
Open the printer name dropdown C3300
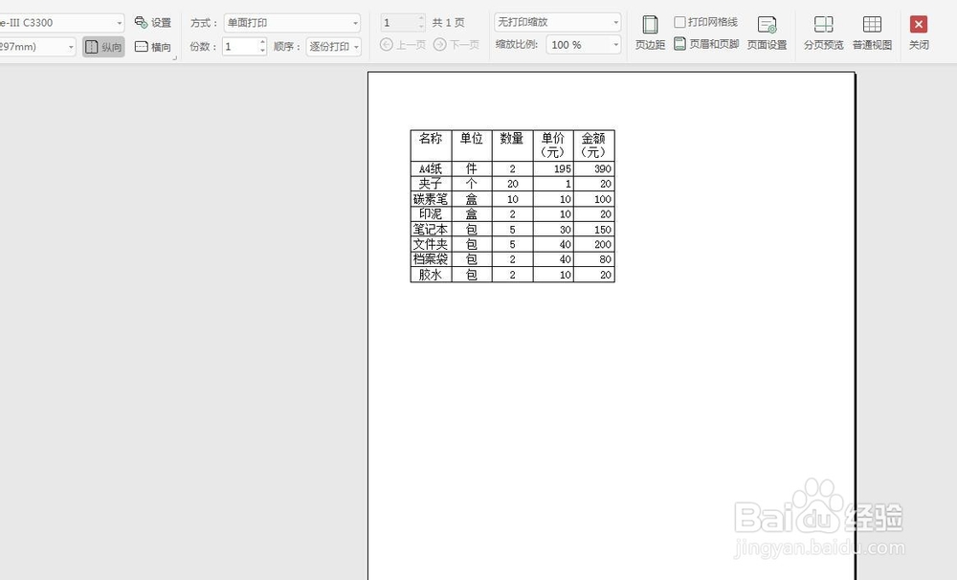pyautogui.click(x=61, y=23)
